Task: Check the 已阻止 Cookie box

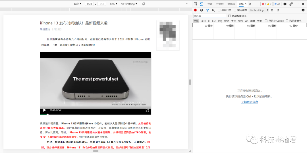Action: pyautogui.click(x=266, y=21)
